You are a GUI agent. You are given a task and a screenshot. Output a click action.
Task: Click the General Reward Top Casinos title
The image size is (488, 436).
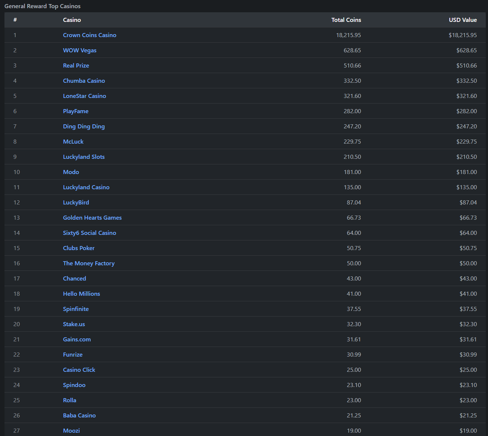(x=42, y=6)
